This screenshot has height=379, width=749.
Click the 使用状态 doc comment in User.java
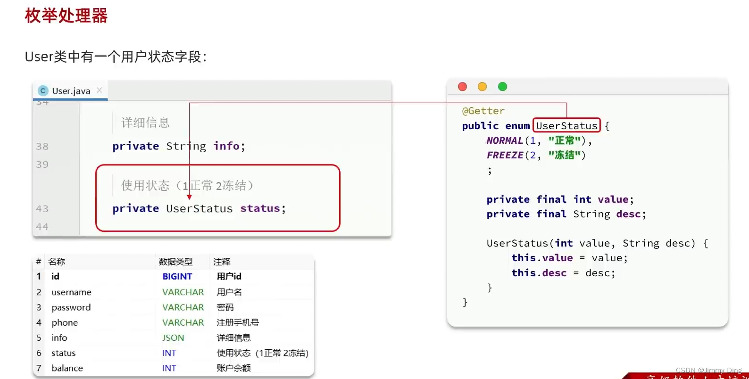(188, 185)
